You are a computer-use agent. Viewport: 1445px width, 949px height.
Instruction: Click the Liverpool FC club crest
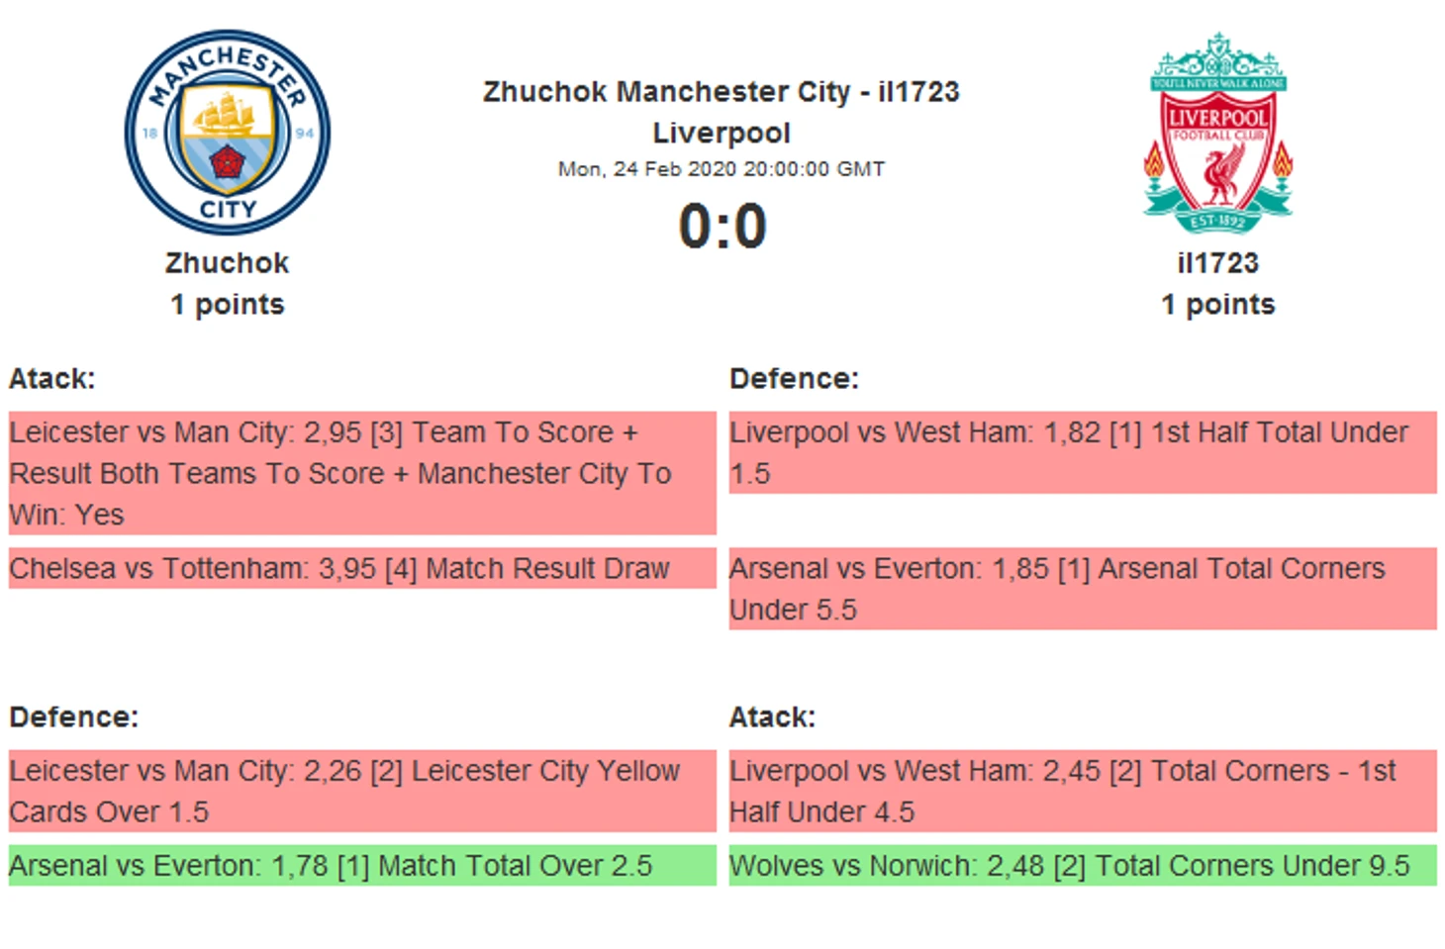tap(1218, 133)
